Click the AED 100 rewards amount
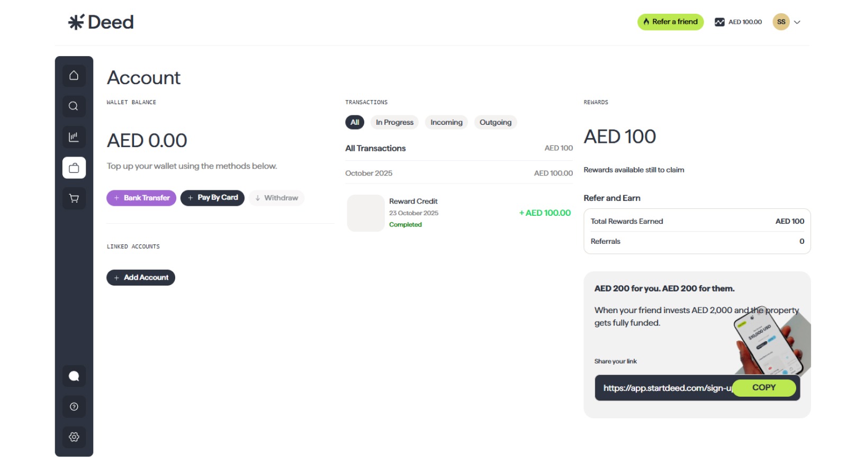This screenshot has width=847, height=476. coord(620,137)
